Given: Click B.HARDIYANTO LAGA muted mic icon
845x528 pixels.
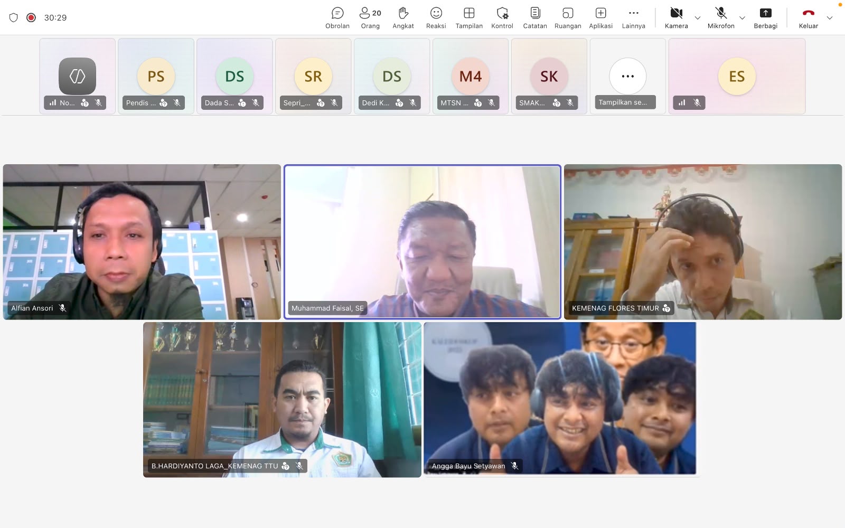Looking at the screenshot, I should click(299, 466).
